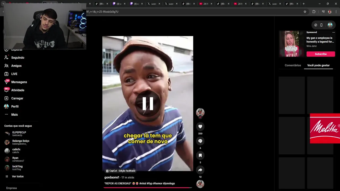Open the #viral hashtag
The image size is (340, 191).
[x=143, y=184]
